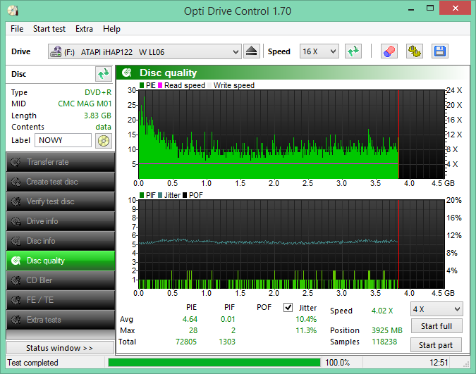Open the 4 X test speed dropdown
The height and width of the screenshot is (374, 476).
437,309
